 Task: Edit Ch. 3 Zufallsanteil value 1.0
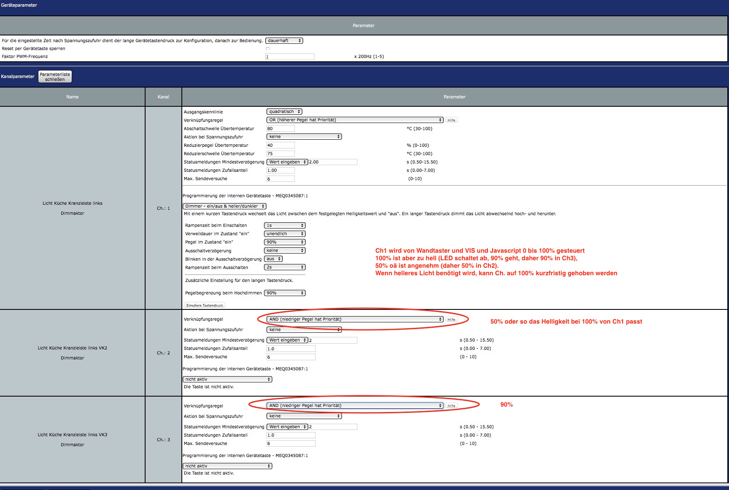(x=291, y=435)
